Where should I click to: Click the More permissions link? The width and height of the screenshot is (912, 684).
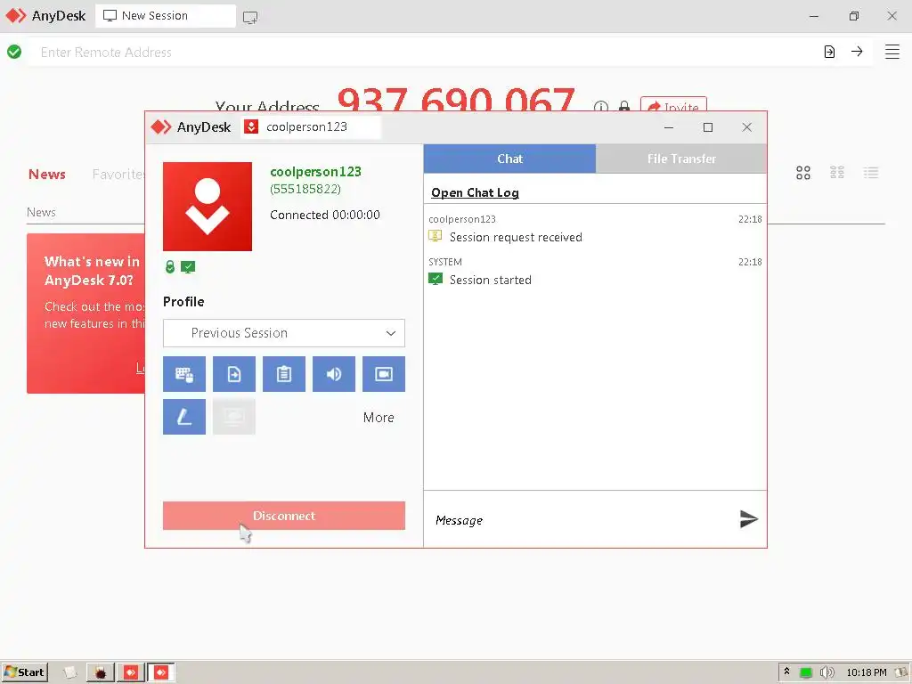pyautogui.click(x=379, y=418)
